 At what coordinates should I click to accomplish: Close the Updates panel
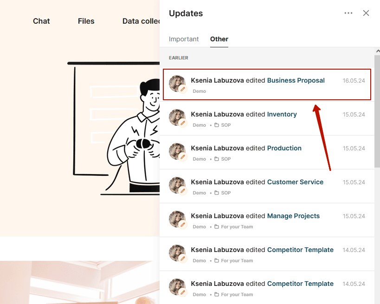point(366,13)
